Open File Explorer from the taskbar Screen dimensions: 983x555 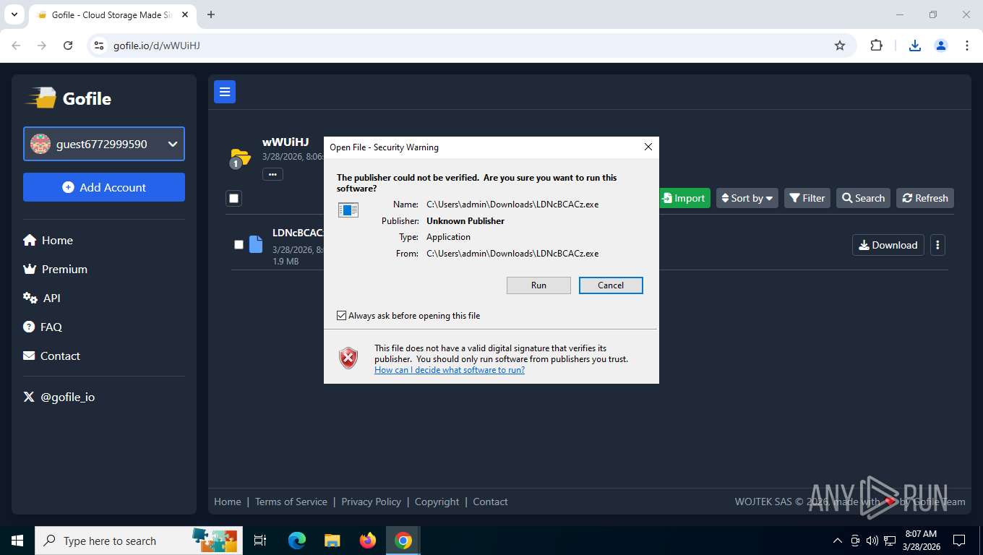pos(332,541)
